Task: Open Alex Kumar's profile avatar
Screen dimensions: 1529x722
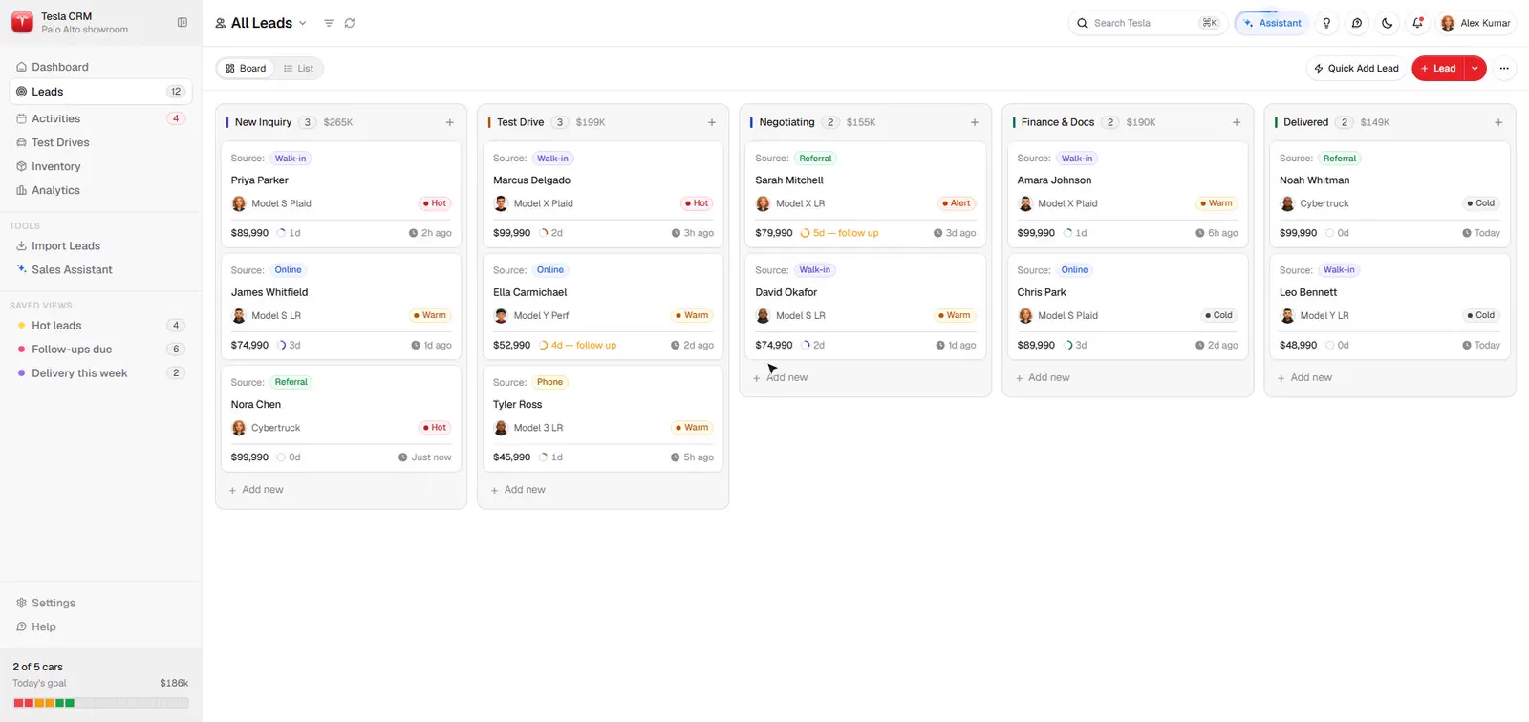Action: (1448, 23)
